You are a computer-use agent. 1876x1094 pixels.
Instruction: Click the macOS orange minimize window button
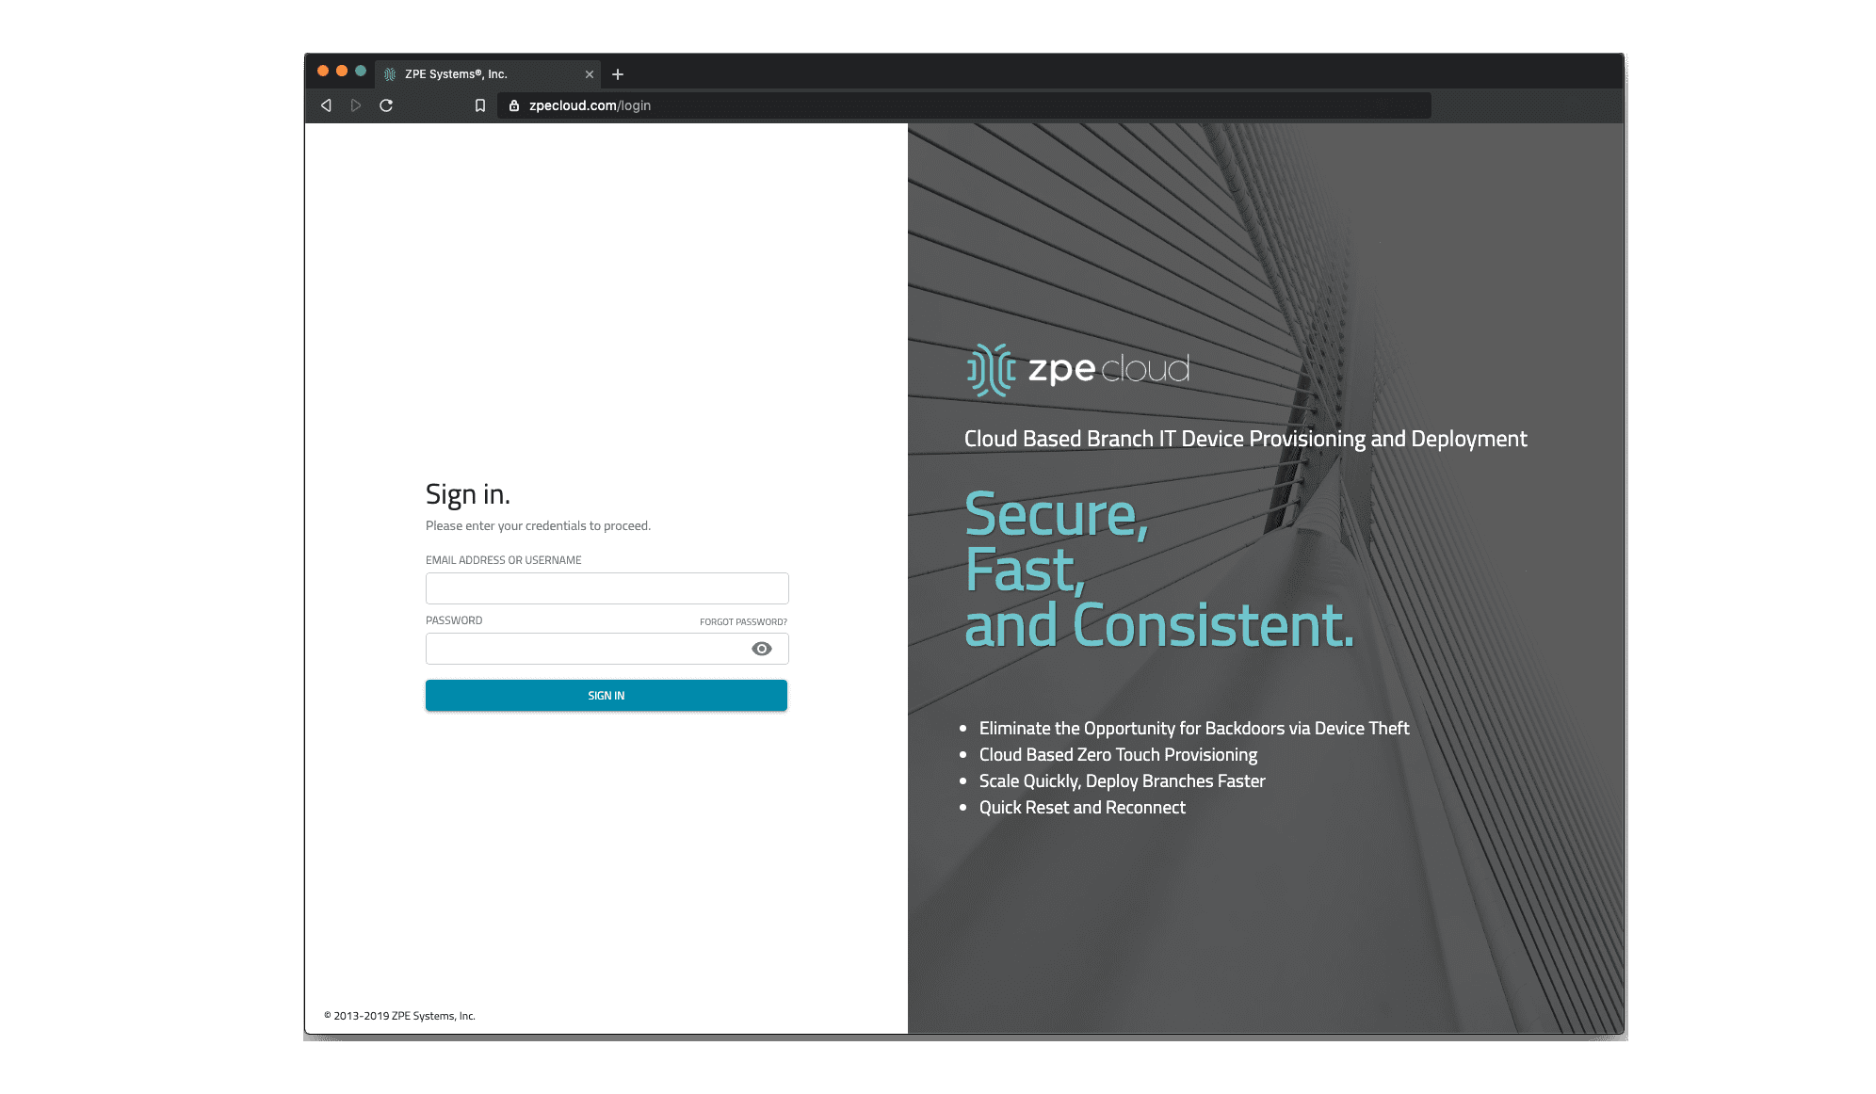[342, 72]
